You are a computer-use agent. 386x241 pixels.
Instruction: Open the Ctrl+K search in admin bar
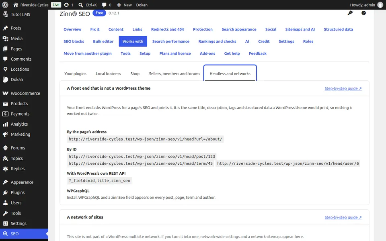coord(88,5)
